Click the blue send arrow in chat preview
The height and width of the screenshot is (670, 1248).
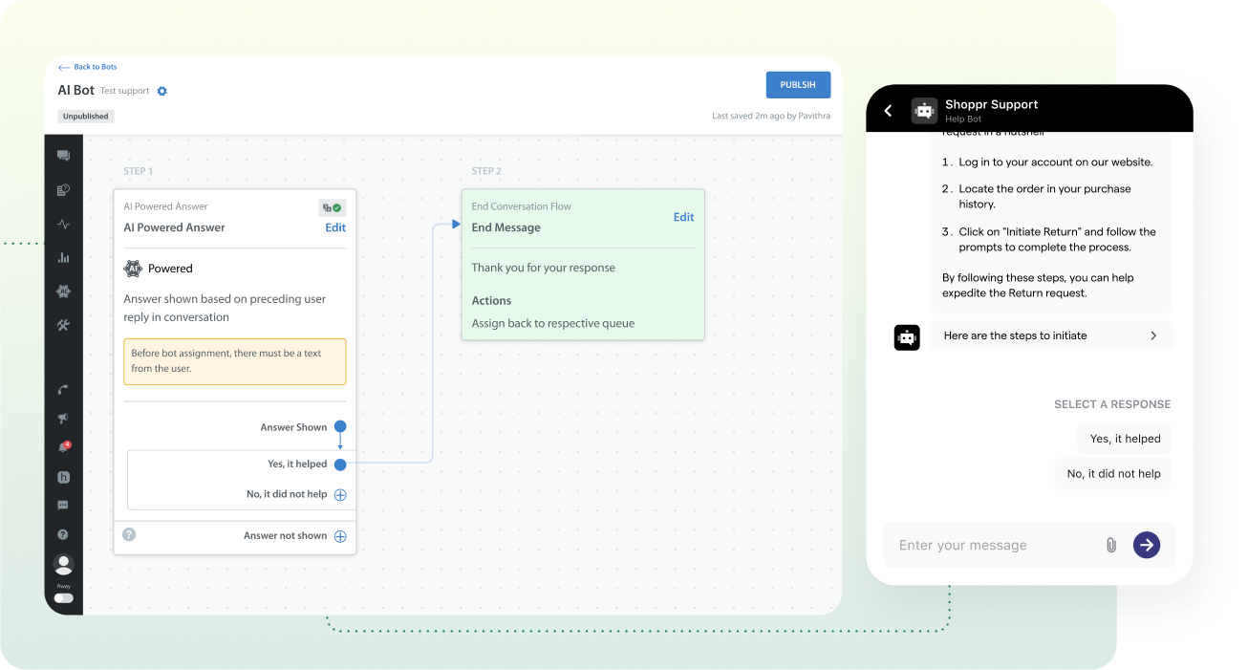1146,545
